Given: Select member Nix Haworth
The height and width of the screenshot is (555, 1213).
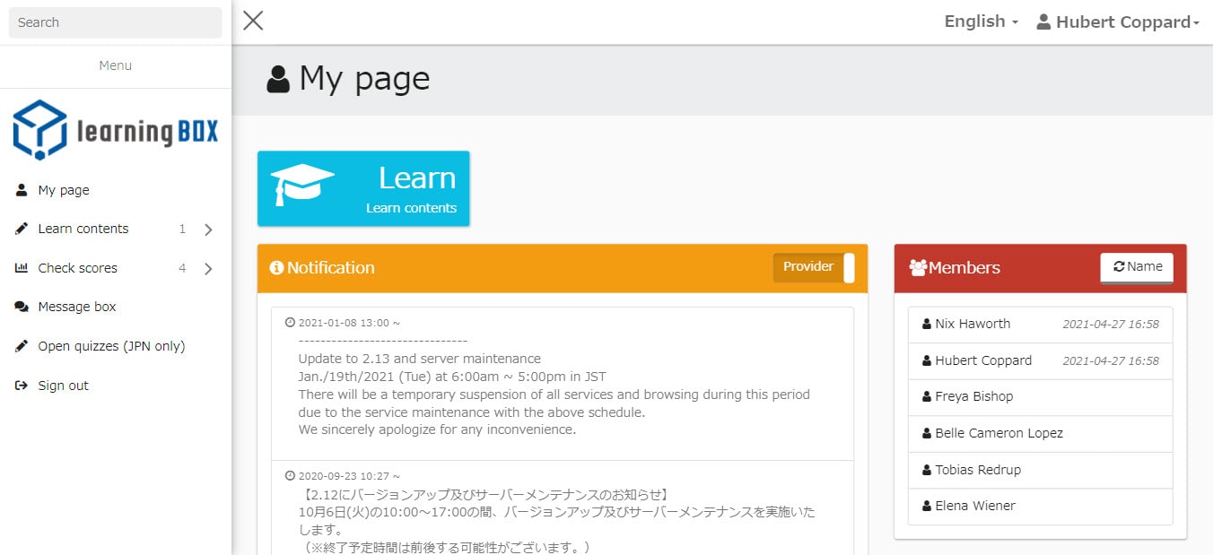Looking at the screenshot, I should point(973,324).
